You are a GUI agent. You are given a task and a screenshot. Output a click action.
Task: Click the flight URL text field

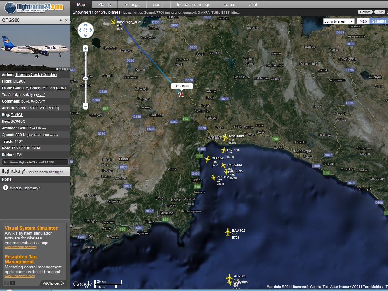pyautogui.click(x=35, y=162)
